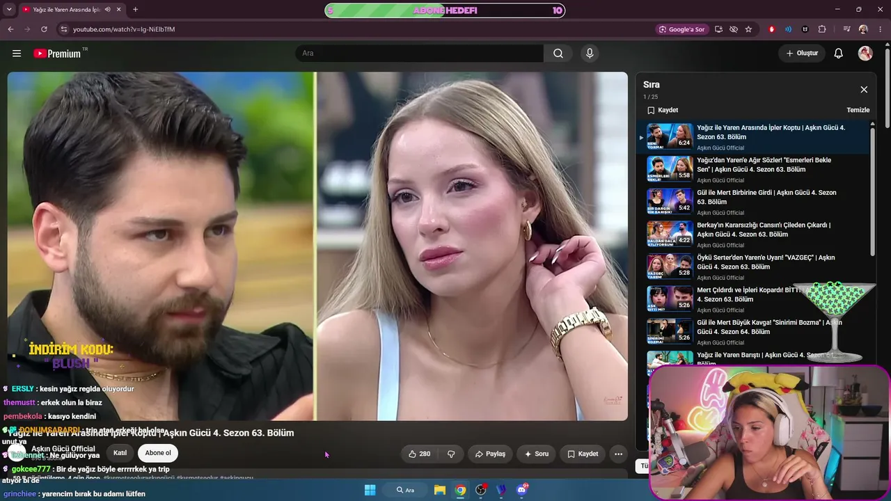Open the Windows Start menu
Screen dimensions: 891x501
point(370,490)
